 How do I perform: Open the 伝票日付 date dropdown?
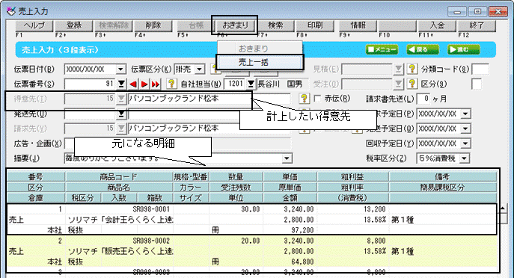click(120, 69)
